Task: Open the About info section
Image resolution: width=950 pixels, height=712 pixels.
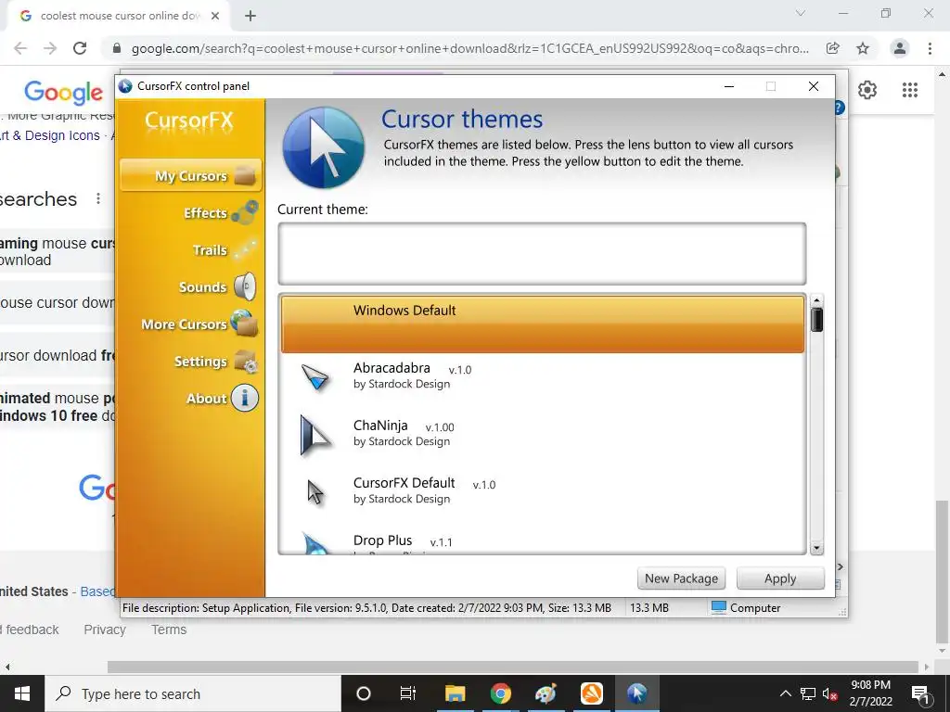Action: tap(222, 399)
